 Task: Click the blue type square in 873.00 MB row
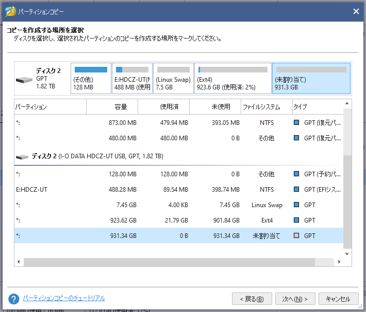point(296,122)
